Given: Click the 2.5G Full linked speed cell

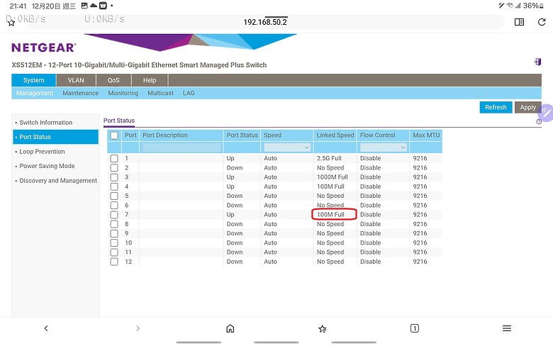Looking at the screenshot, I should (329, 158).
